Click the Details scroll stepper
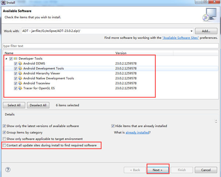Viewport: 221px width, 177px height. [216, 121]
